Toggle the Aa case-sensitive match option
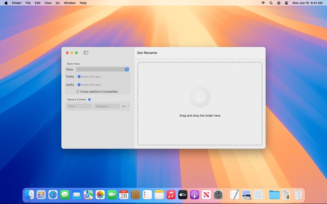 click(x=123, y=106)
